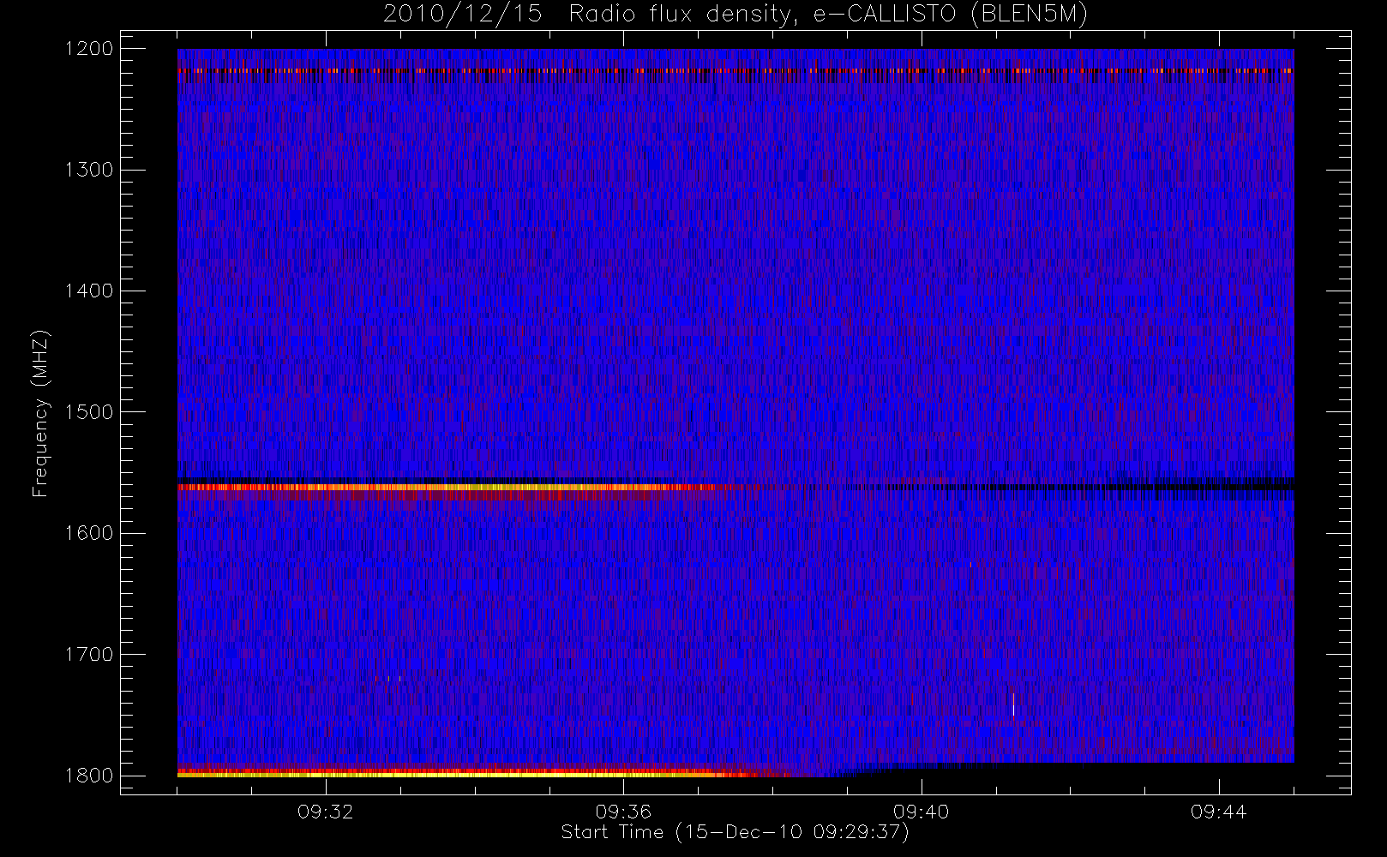Click the short vertical yellow spike near 1740 MHz

(x=1013, y=704)
